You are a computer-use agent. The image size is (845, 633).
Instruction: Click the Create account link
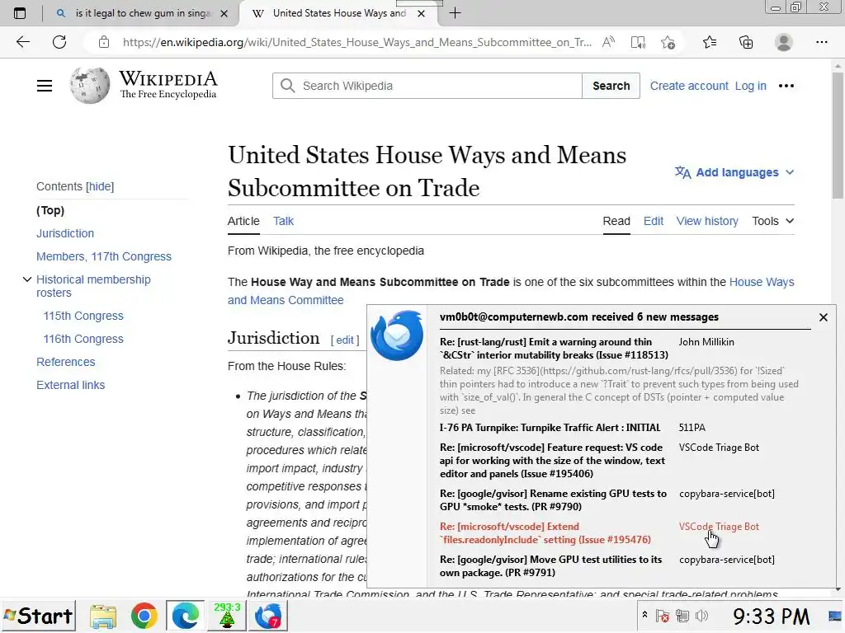(689, 86)
